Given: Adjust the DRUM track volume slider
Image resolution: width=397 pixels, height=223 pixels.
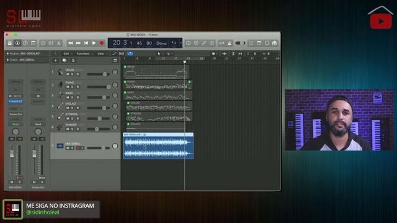Looking at the screenshot, I should point(98,74).
